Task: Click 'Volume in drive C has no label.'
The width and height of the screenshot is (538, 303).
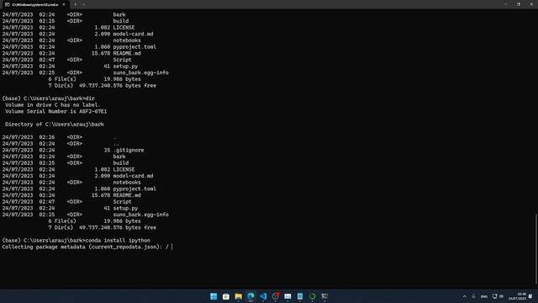Action: point(53,104)
